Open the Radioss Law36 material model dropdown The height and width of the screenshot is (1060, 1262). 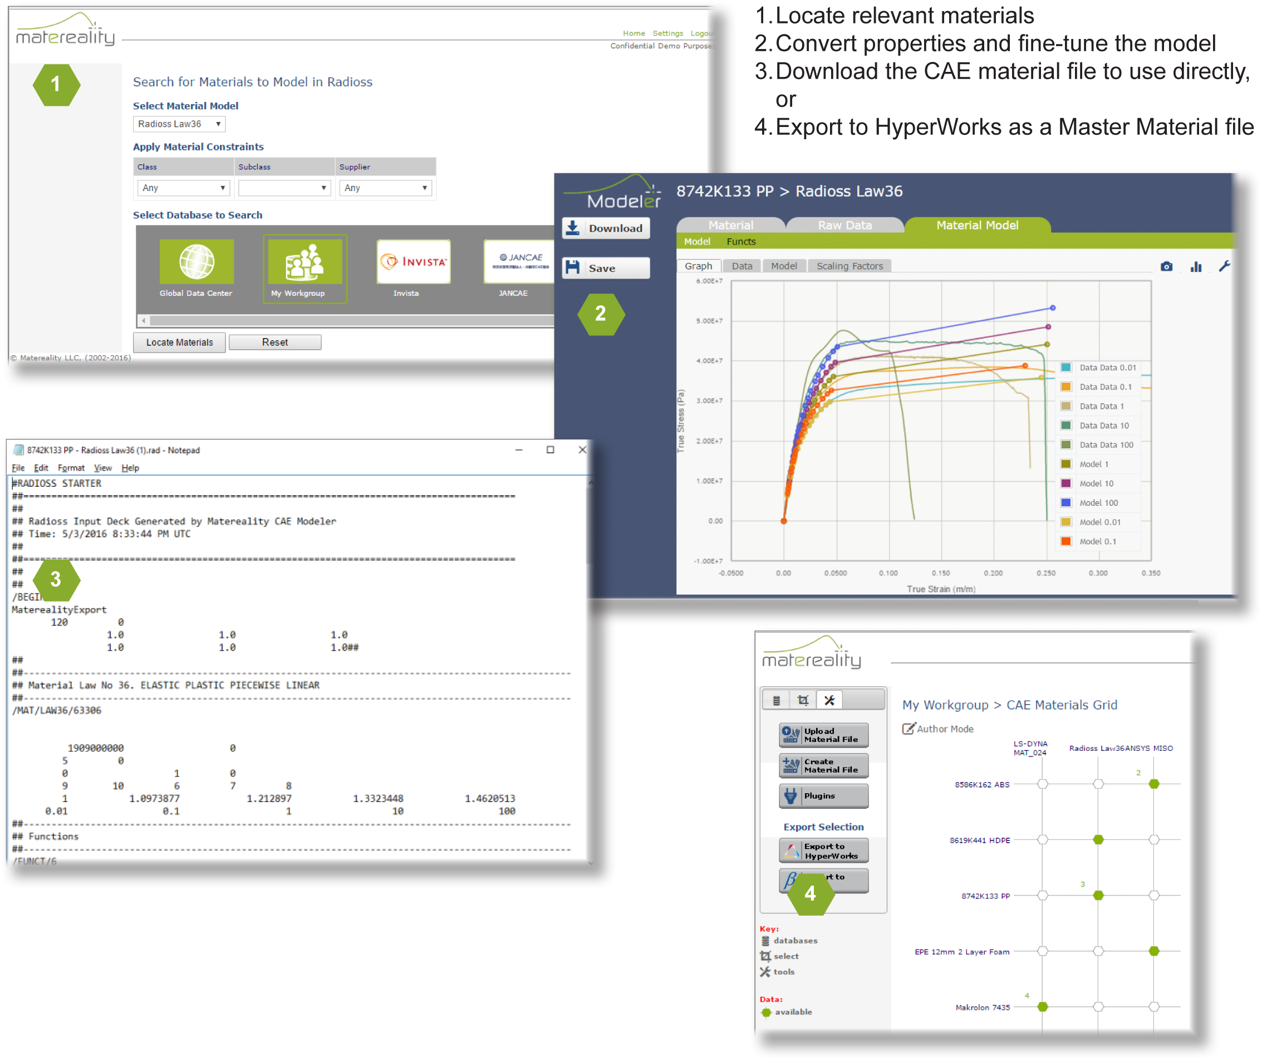point(179,124)
